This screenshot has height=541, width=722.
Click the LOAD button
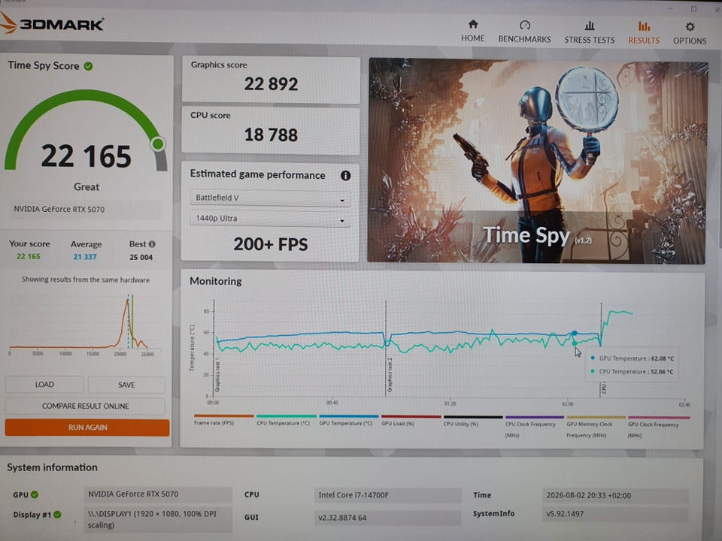44,384
